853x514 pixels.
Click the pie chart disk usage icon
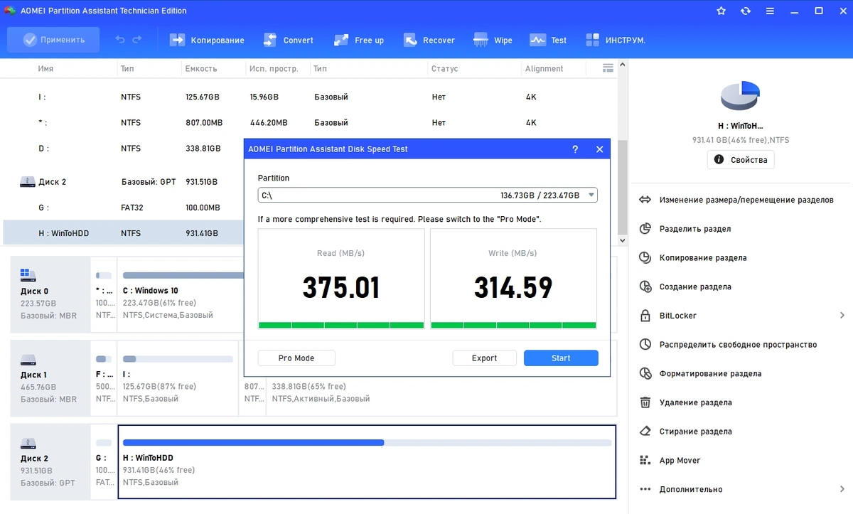tap(741, 96)
